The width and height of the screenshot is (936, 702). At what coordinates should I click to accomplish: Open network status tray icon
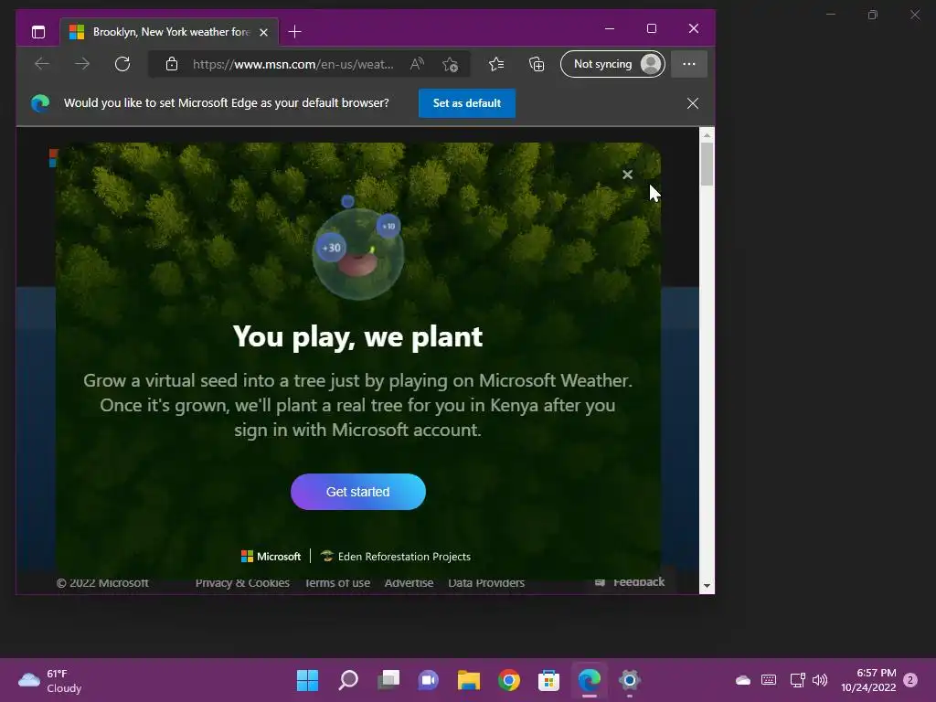tap(797, 680)
